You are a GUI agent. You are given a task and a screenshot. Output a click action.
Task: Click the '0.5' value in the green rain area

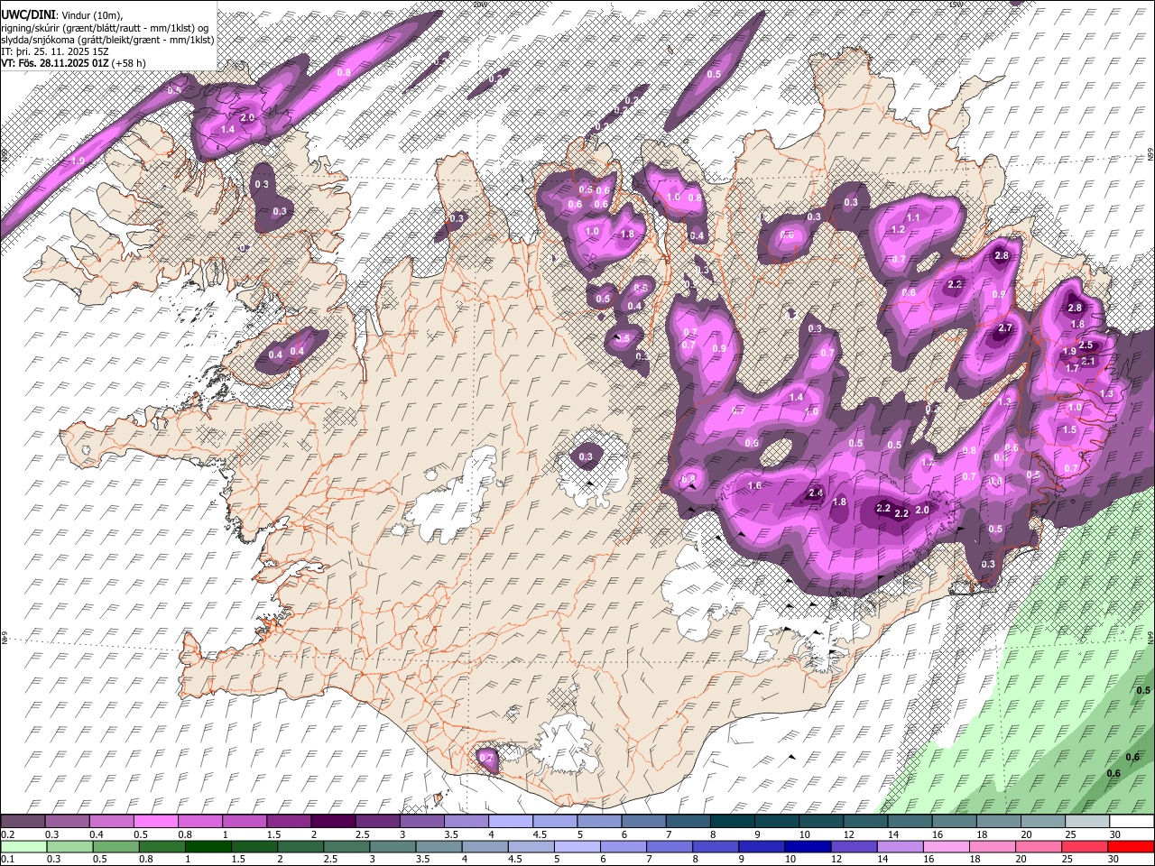[x=1142, y=690]
